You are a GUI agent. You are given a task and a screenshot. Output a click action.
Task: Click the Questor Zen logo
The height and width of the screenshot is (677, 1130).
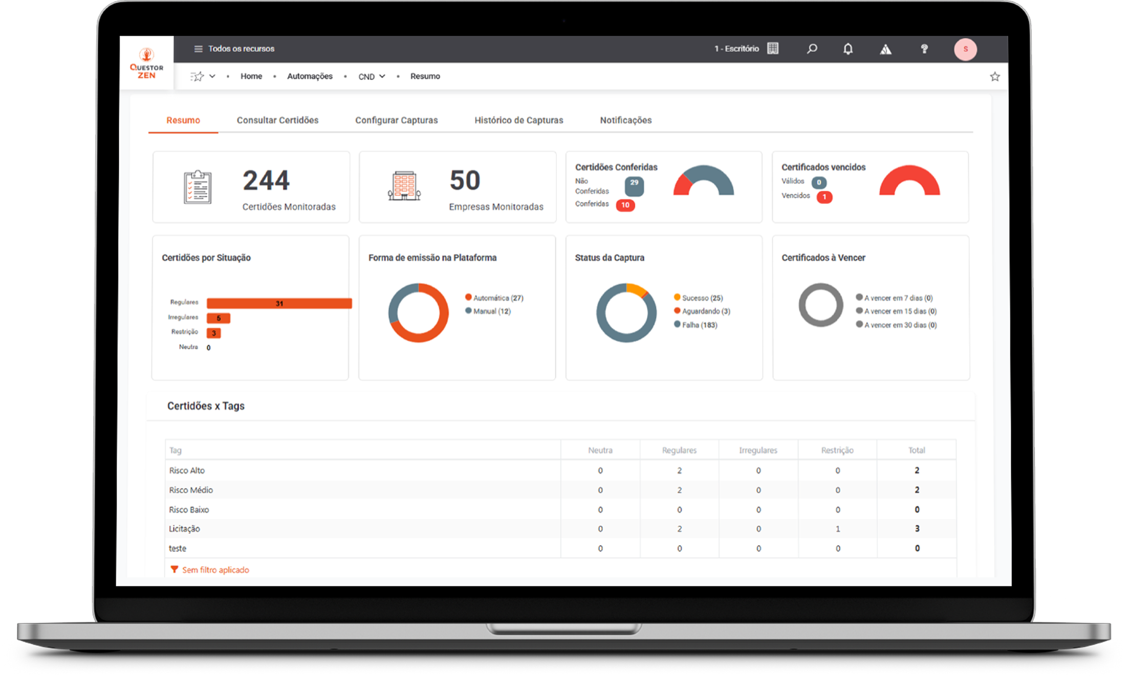[x=147, y=64]
